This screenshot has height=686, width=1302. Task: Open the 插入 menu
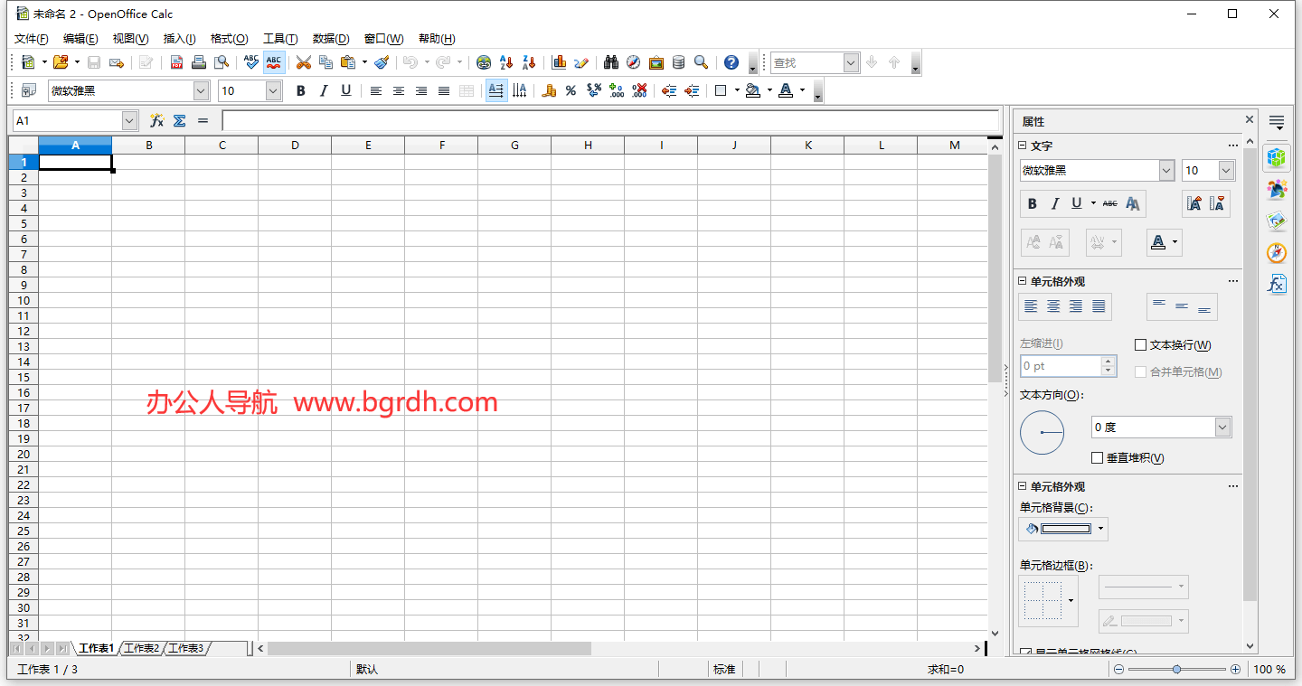(178, 39)
